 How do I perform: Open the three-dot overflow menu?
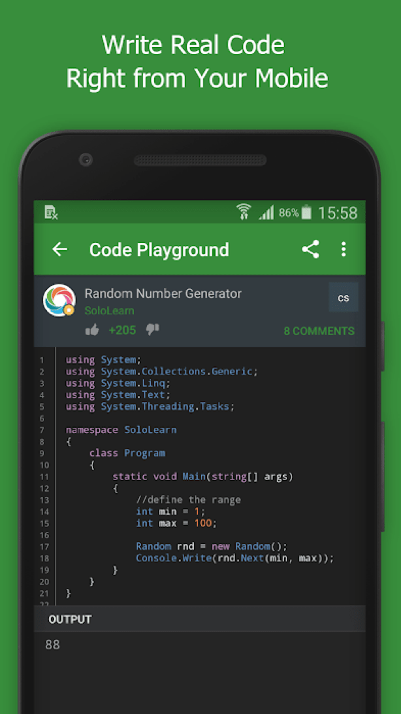click(x=344, y=249)
